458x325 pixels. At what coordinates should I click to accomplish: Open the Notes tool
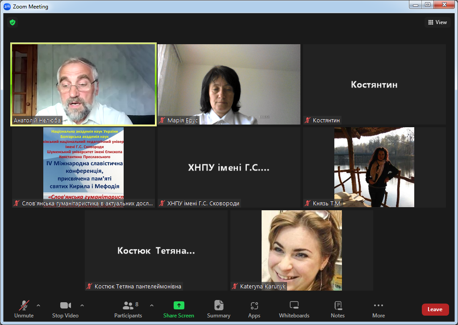pos(338,309)
